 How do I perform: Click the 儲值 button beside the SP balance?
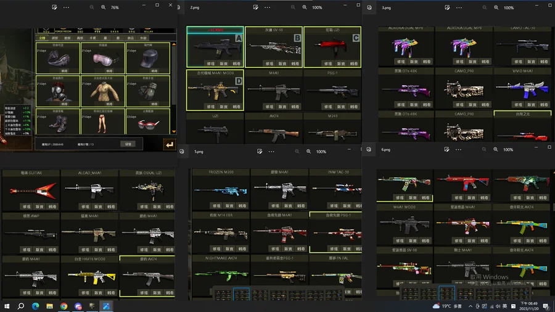click(x=128, y=144)
